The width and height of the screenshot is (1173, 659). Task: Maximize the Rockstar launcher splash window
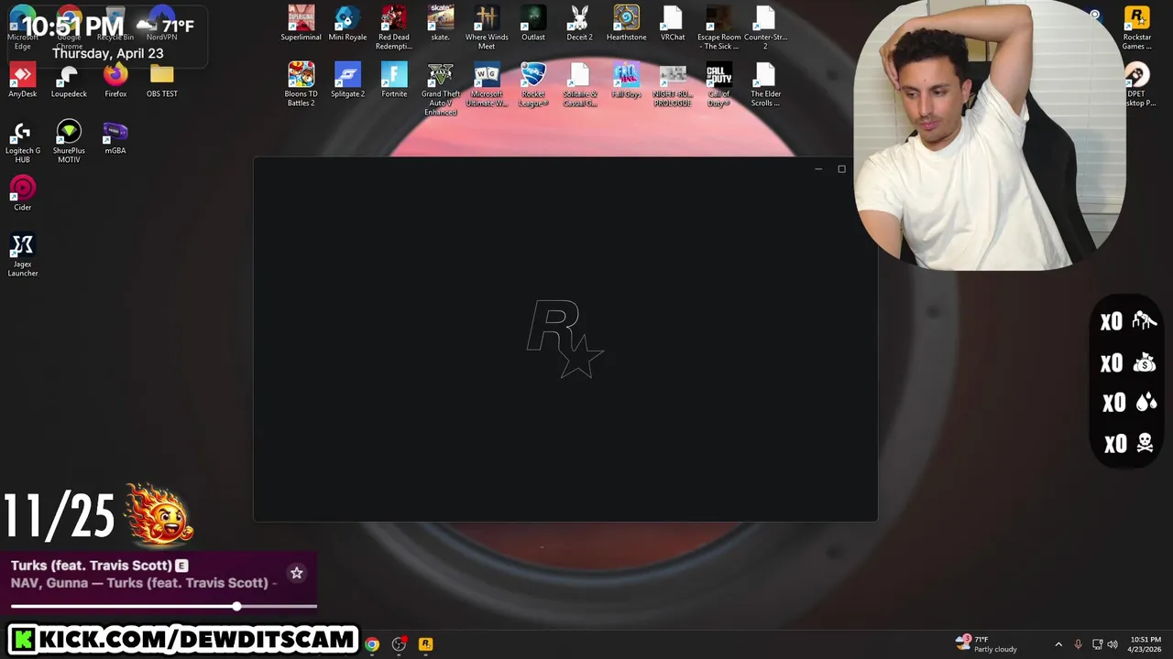841,168
